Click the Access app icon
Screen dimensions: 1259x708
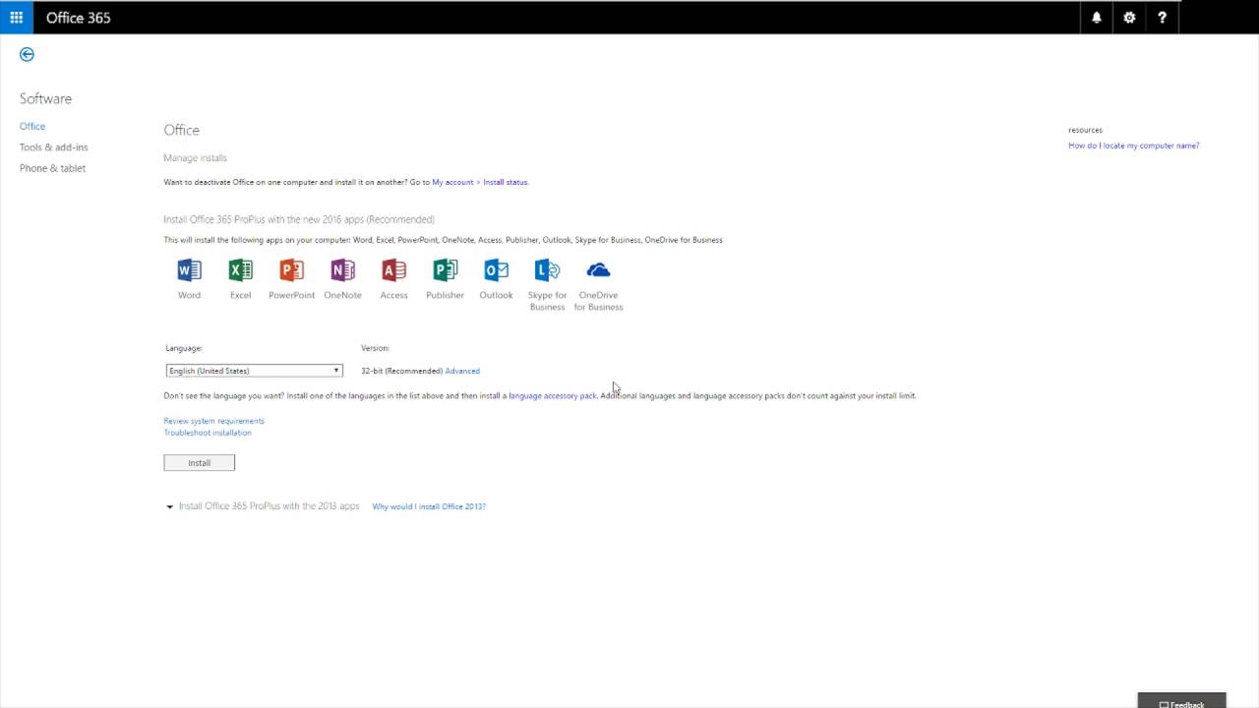(x=393, y=269)
